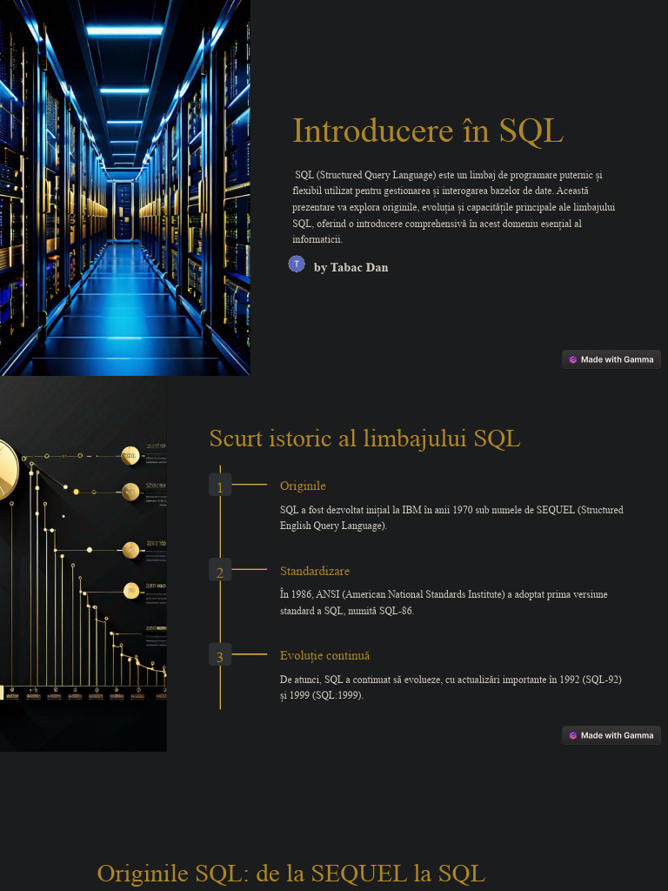This screenshot has height=891, width=668.
Task: Click the first Made with Gamma badge
Action: click(611, 359)
